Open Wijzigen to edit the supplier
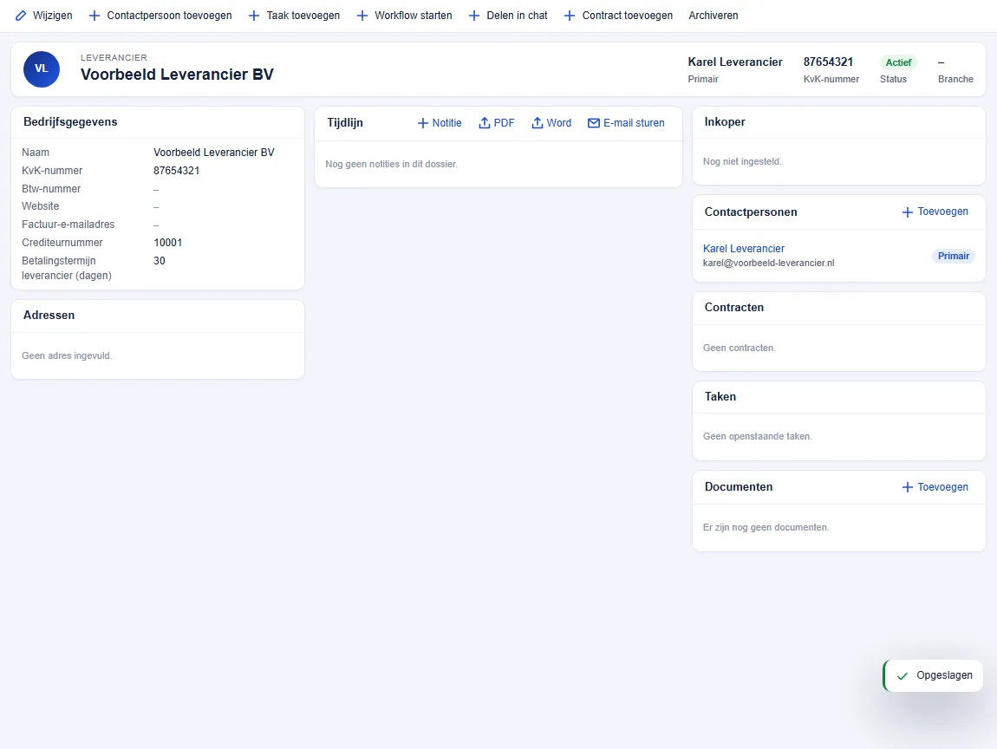The height and width of the screenshot is (749, 997). pyautogui.click(x=44, y=16)
